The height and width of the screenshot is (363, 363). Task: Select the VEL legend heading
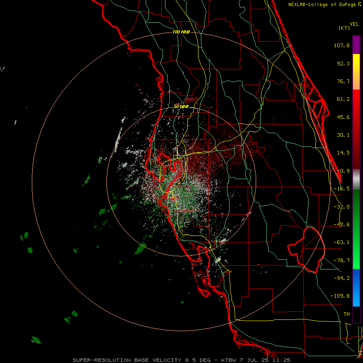[354, 24]
